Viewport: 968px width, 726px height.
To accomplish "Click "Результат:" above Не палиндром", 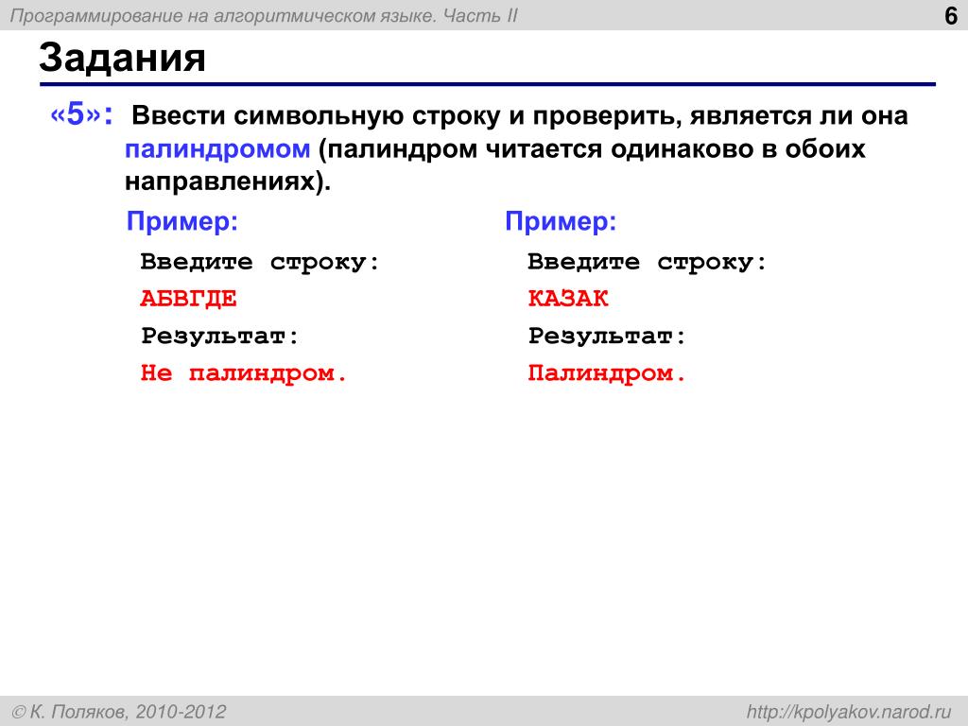I will click(220, 337).
